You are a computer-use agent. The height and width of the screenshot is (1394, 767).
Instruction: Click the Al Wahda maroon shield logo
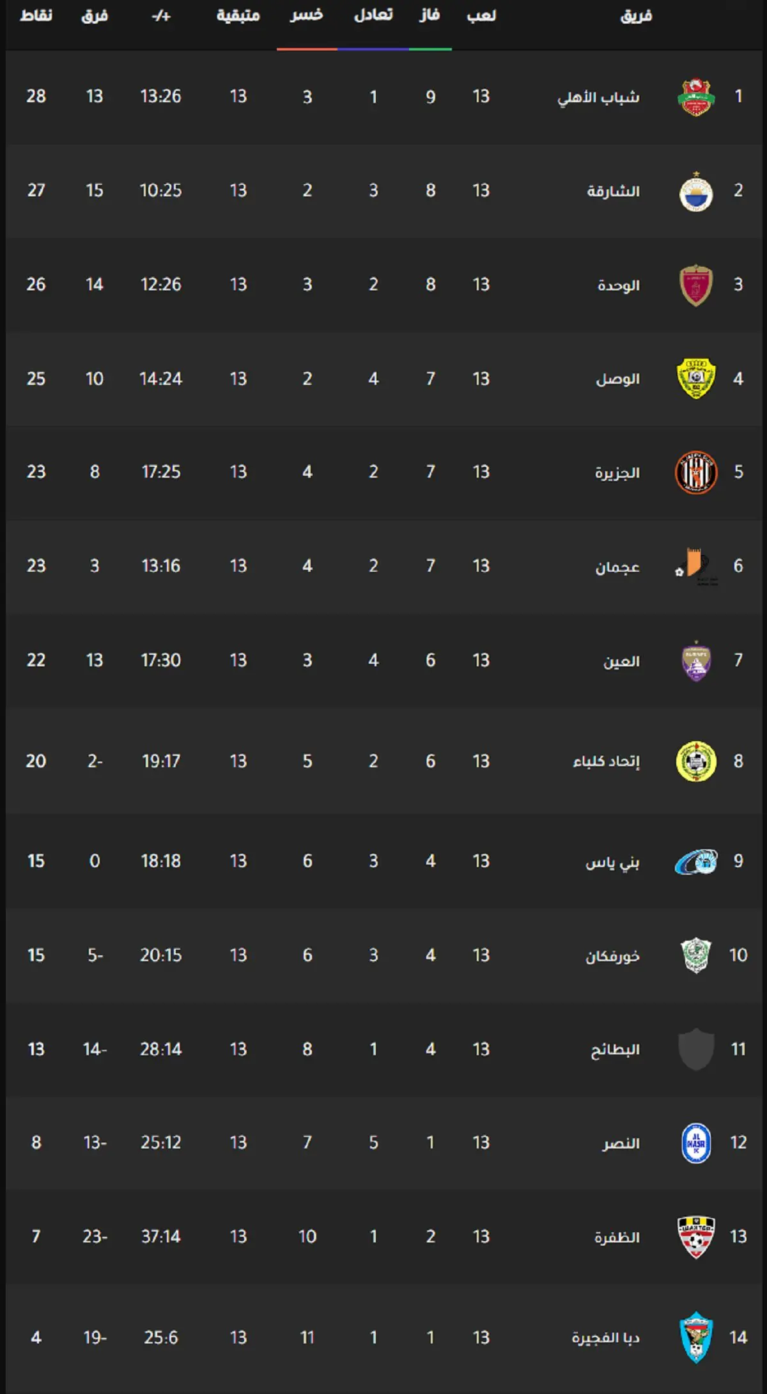696,285
